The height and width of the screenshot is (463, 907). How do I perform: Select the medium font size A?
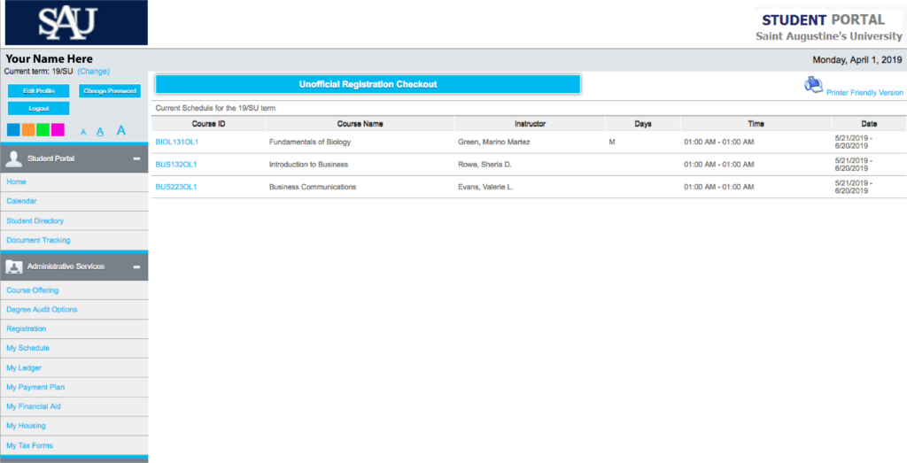pyautogui.click(x=100, y=131)
